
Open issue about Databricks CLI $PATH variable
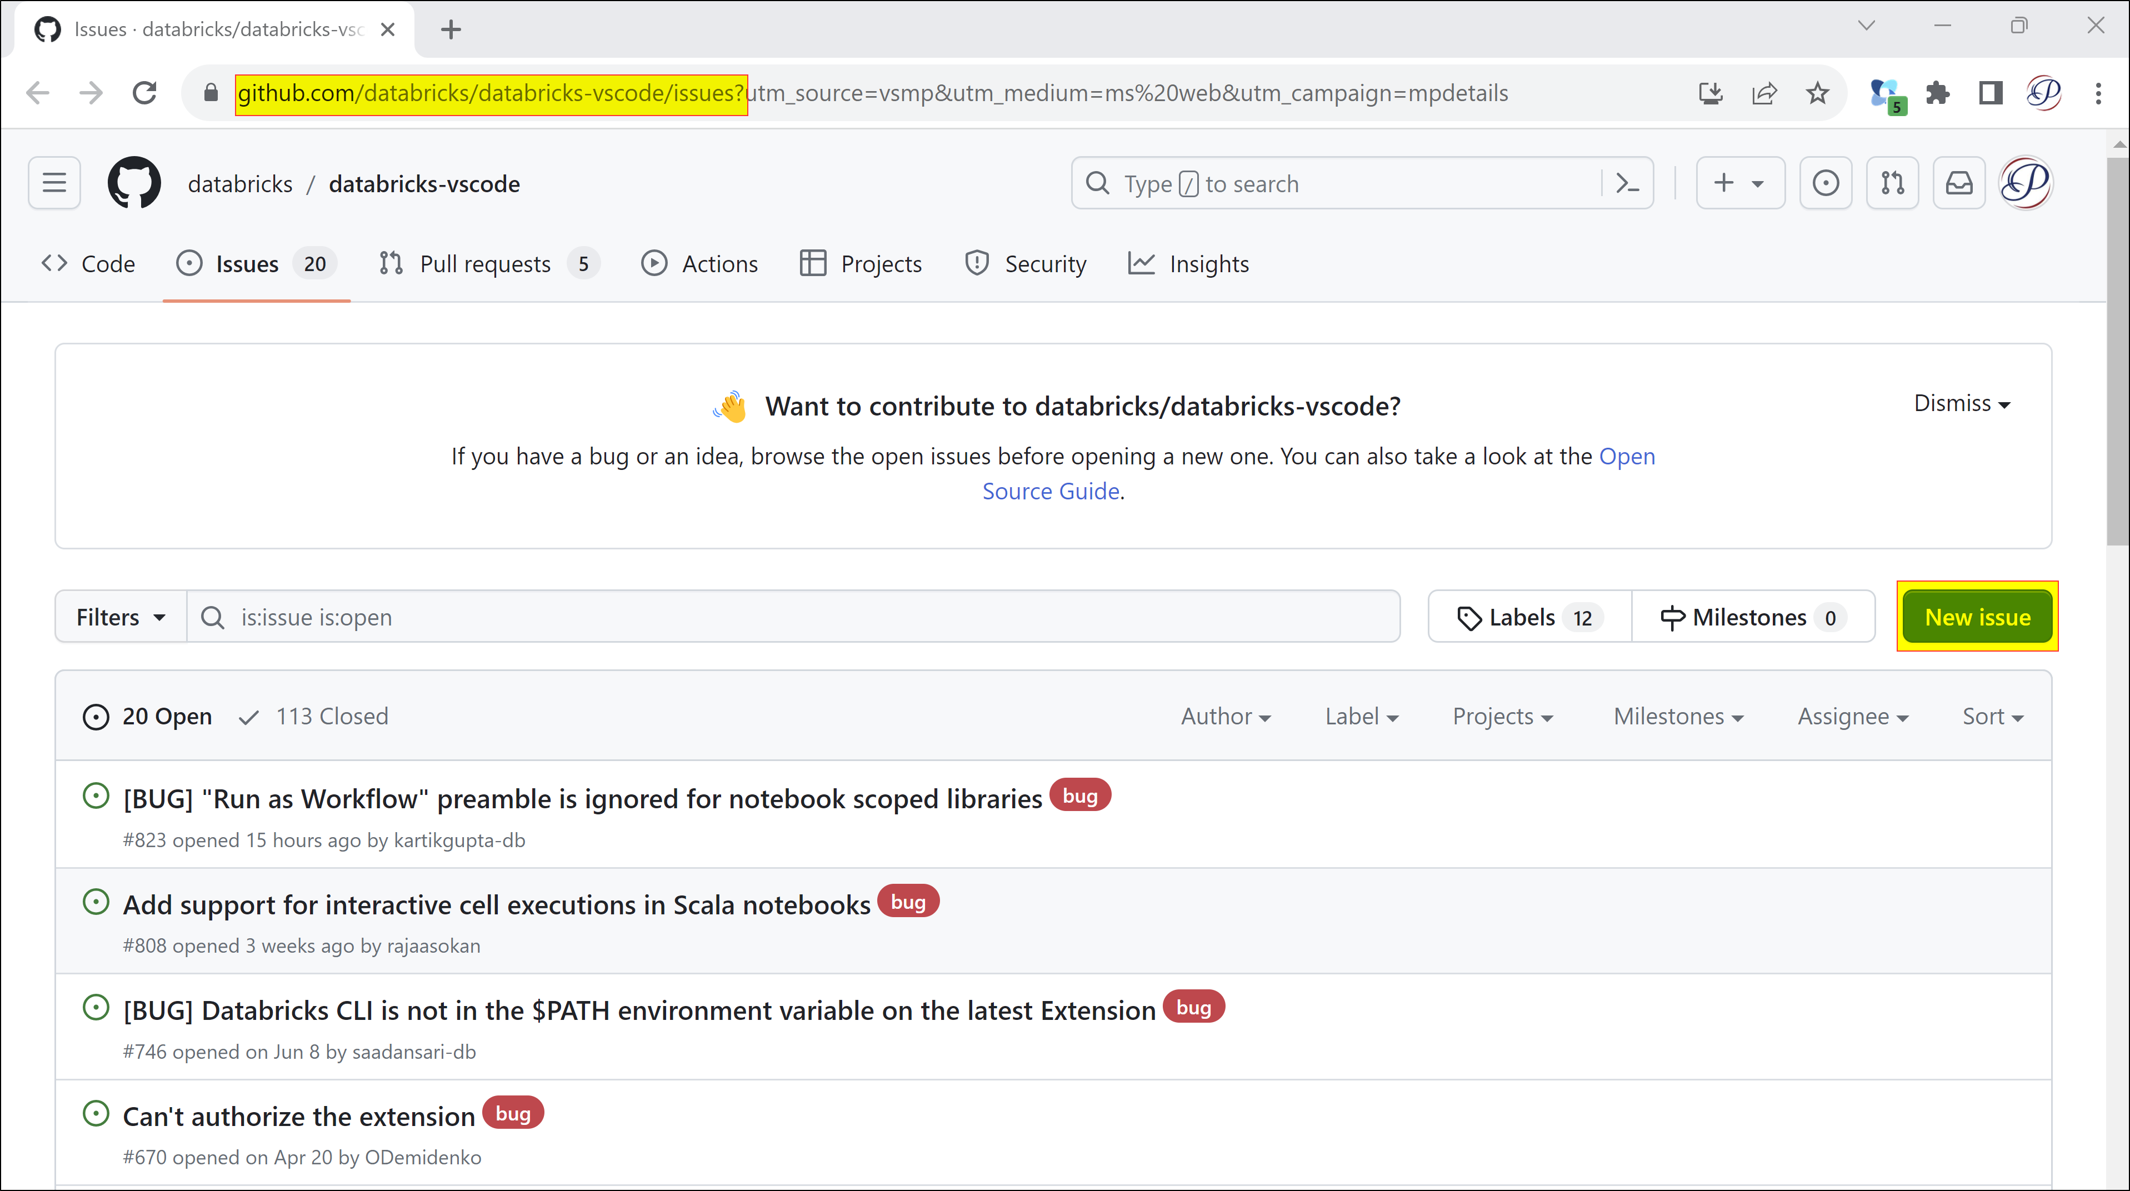tap(639, 1010)
